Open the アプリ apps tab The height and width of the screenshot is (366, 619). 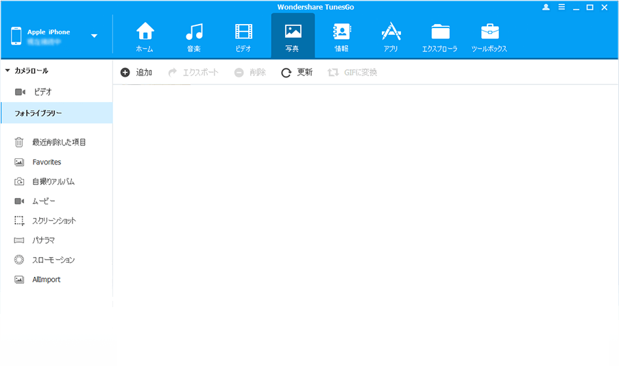click(x=391, y=37)
